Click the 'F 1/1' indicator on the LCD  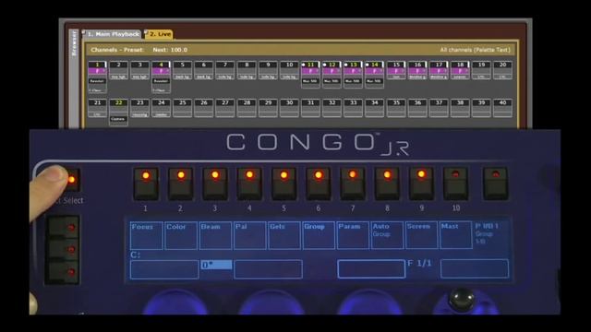click(419, 263)
